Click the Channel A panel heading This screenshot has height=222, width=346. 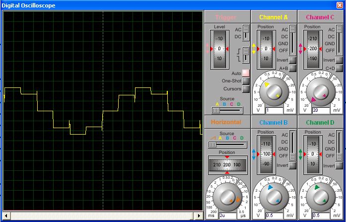[274, 17]
